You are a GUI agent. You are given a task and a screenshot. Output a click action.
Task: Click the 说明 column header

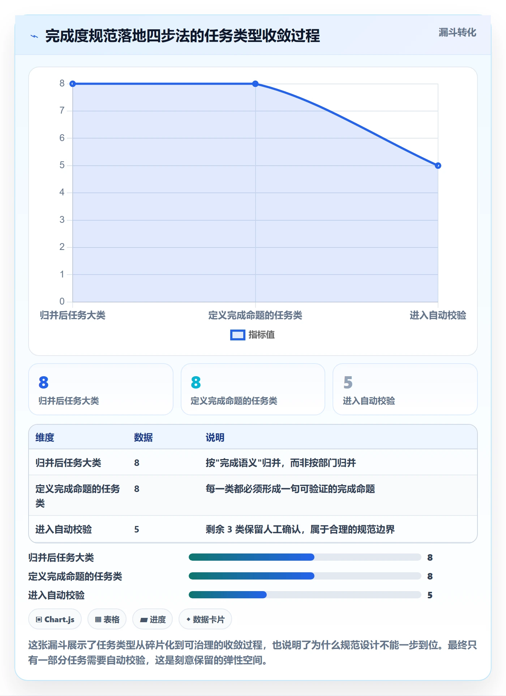(x=215, y=437)
